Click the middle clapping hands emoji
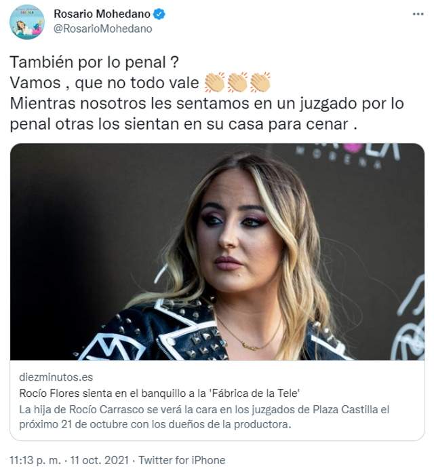This screenshot has width=434, height=475. (237, 82)
